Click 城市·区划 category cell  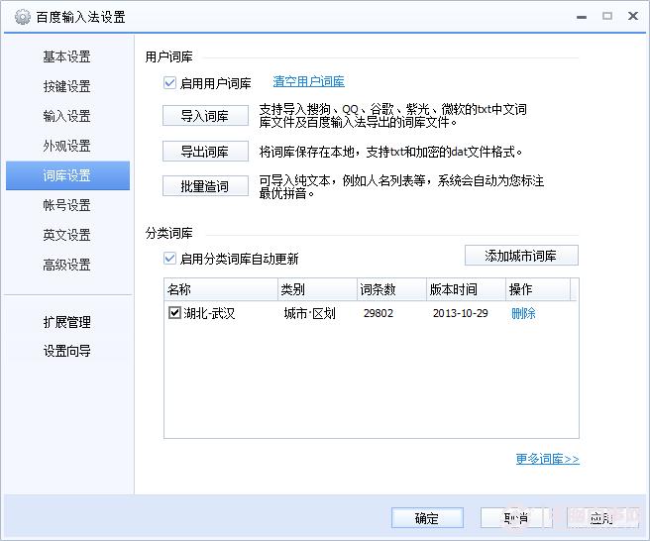(x=310, y=313)
